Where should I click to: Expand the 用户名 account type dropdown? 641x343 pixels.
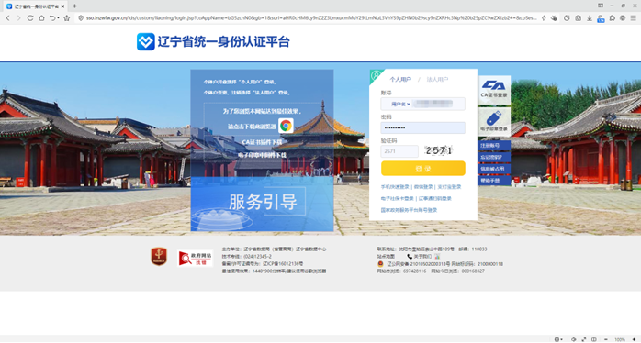400,105
